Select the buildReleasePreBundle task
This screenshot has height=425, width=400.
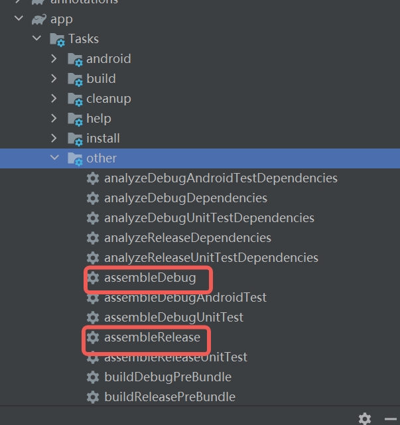click(x=169, y=397)
